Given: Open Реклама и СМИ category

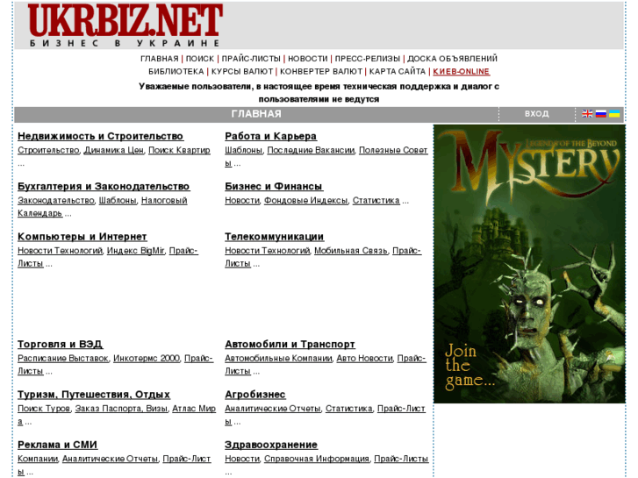Looking at the screenshot, I should pos(57,445).
